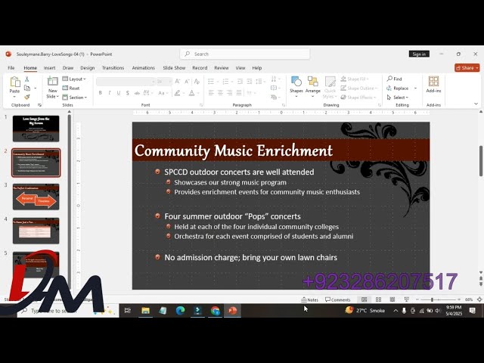This screenshot has width=484, height=363.
Task: Activate the Format Painter brush
Action: coord(27,98)
